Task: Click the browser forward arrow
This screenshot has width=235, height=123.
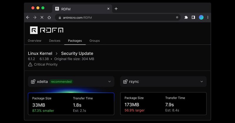Action: (35, 17)
